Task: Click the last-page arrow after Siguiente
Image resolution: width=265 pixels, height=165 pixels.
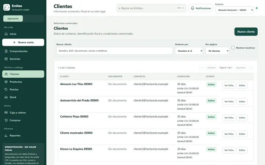Action: [251, 68]
